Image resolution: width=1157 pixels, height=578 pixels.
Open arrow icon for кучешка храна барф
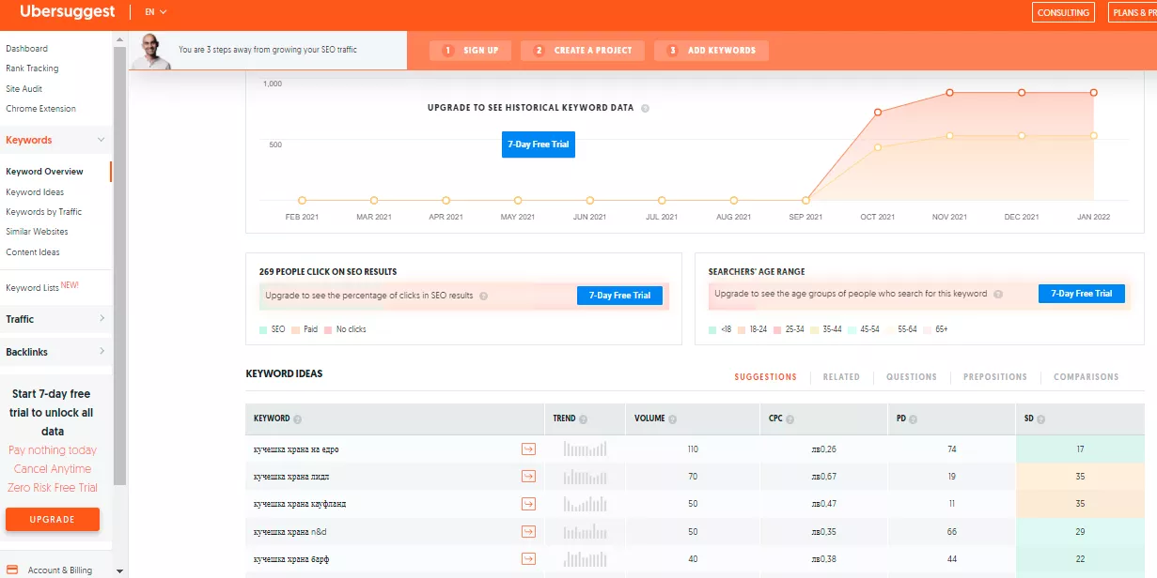click(528, 559)
